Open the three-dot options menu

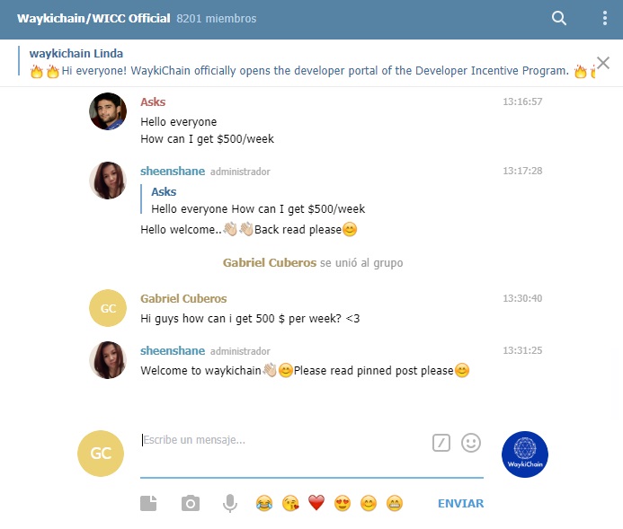(604, 18)
